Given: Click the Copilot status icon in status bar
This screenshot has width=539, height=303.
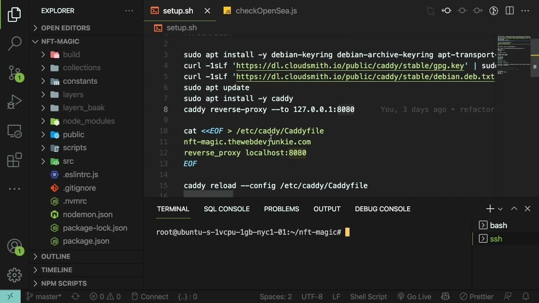Looking at the screenshot, I should (446, 297).
